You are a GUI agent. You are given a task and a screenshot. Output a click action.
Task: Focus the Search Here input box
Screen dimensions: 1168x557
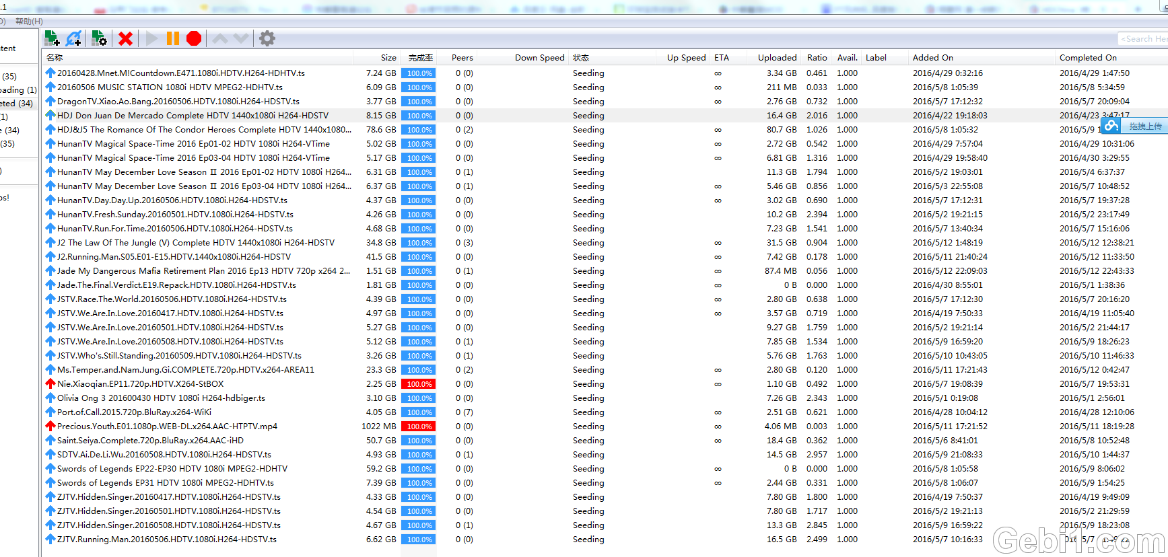pyautogui.click(x=1143, y=39)
